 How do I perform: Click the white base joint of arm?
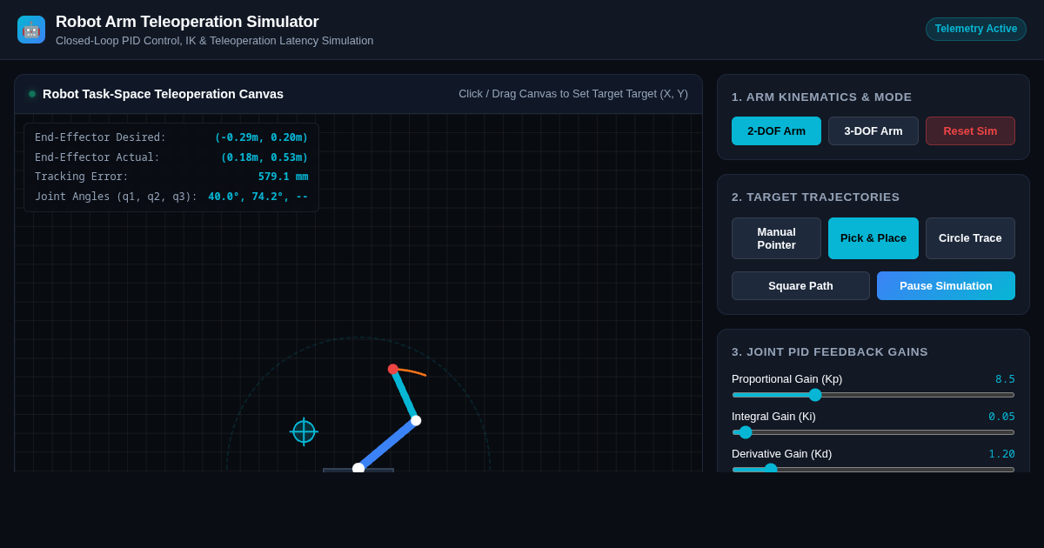tap(358, 468)
